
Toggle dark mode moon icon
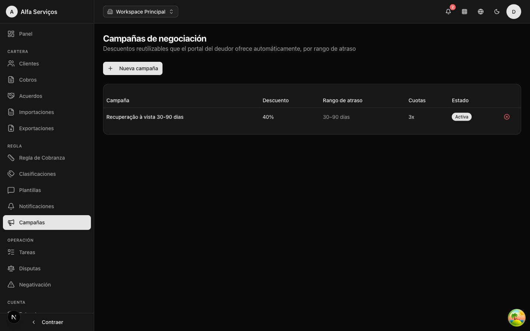pos(497,12)
